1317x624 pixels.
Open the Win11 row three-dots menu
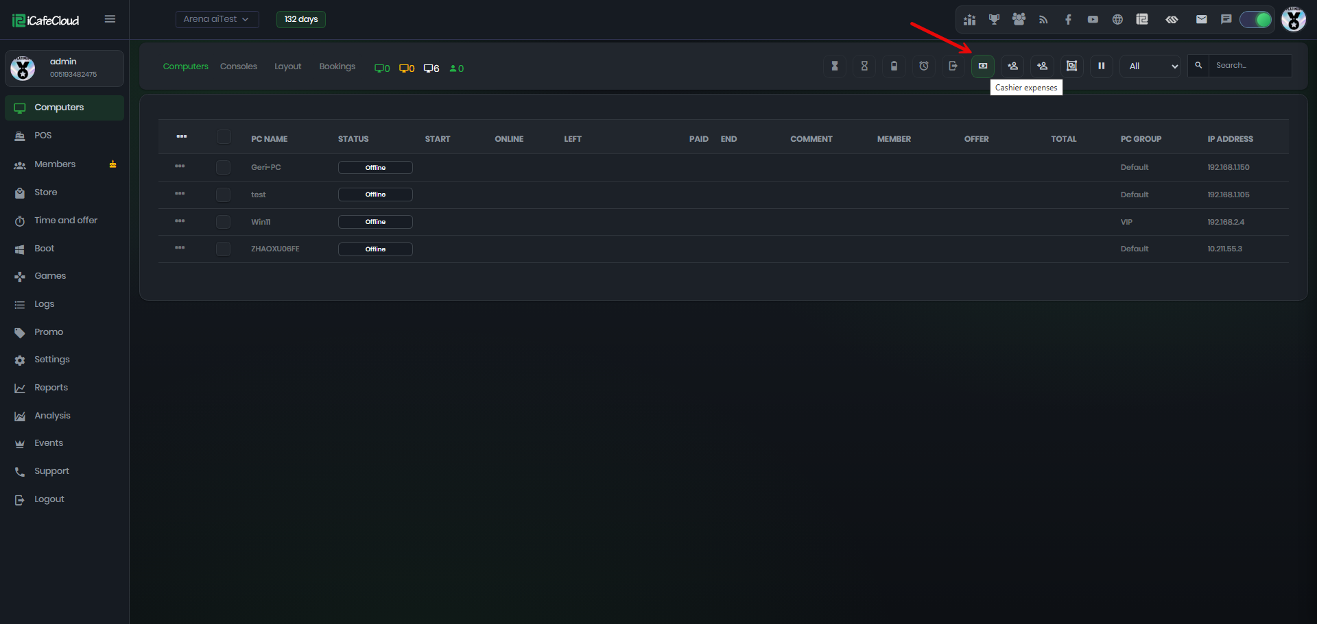180,221
